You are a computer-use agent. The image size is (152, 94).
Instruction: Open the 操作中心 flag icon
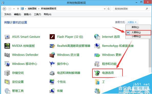click(52, 64)
